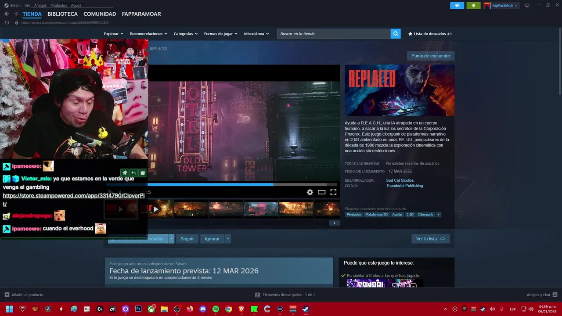
Task: Show hidden tray icons chevron
Action: [445, 309]
